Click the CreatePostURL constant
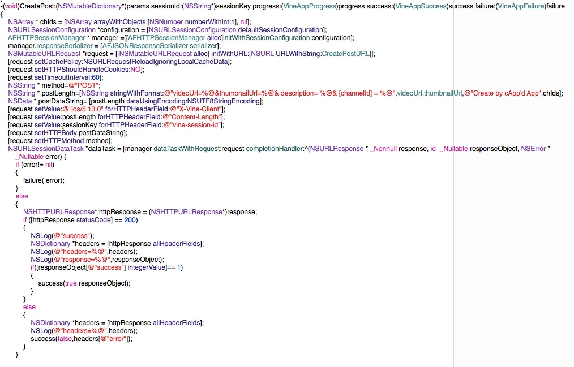The height and width of the screenshot is (367, 574). tap(345, 54)
